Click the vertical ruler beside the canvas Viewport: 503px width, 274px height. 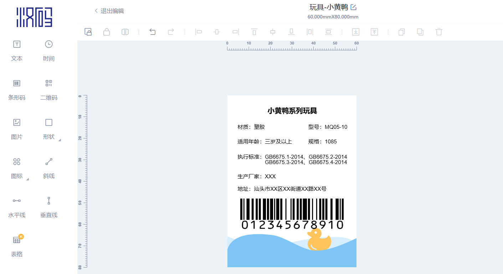(82, 181)
